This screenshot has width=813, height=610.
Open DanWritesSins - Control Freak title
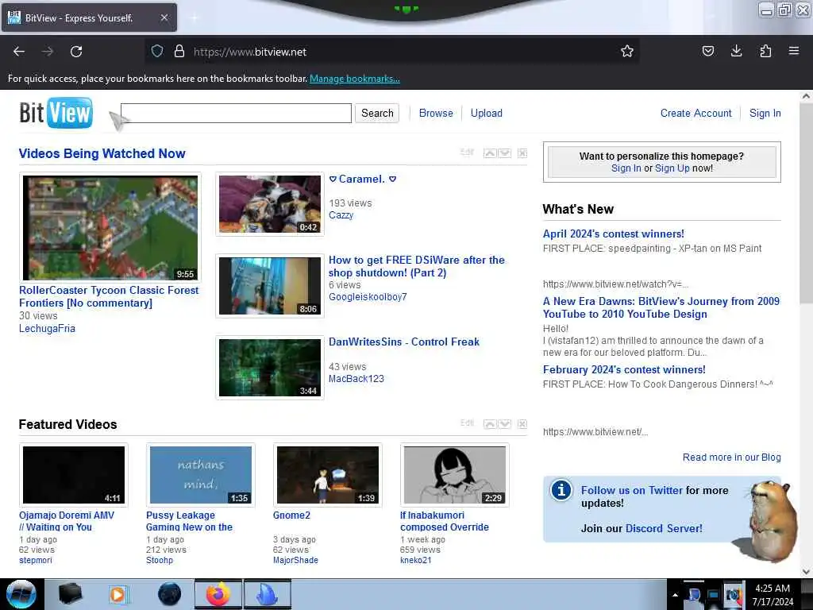pyautogui.click(x=404, y=342)
